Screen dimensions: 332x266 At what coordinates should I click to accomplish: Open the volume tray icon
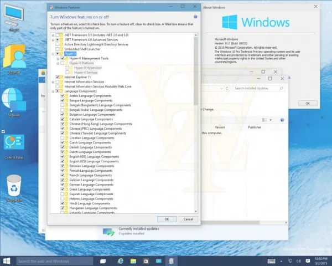(x=299, y=261)
